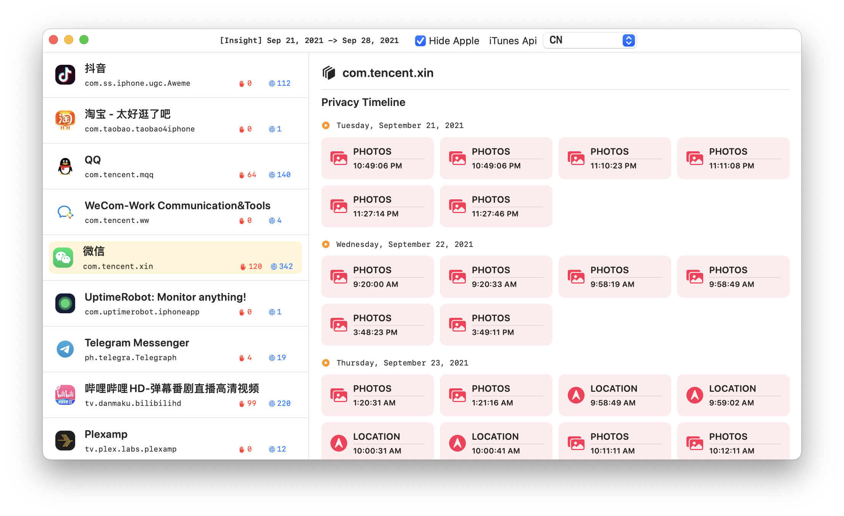Click the Taobao app icon
The width and height of the screenshot is (844, 516).
click(x=65, y=120)
